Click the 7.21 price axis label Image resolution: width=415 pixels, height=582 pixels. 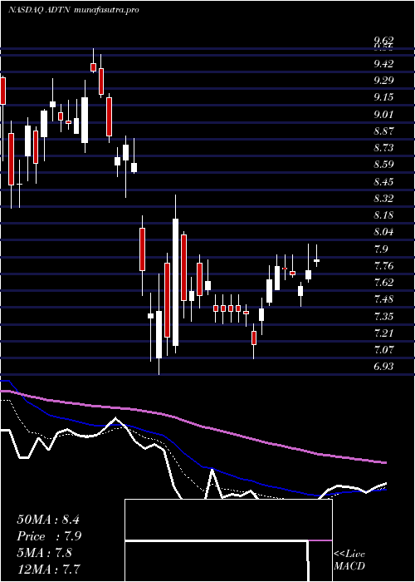(383, 333)
